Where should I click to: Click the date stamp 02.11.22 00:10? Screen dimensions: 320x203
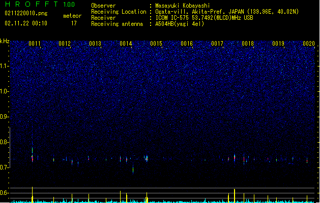click(x=26, y=23)
